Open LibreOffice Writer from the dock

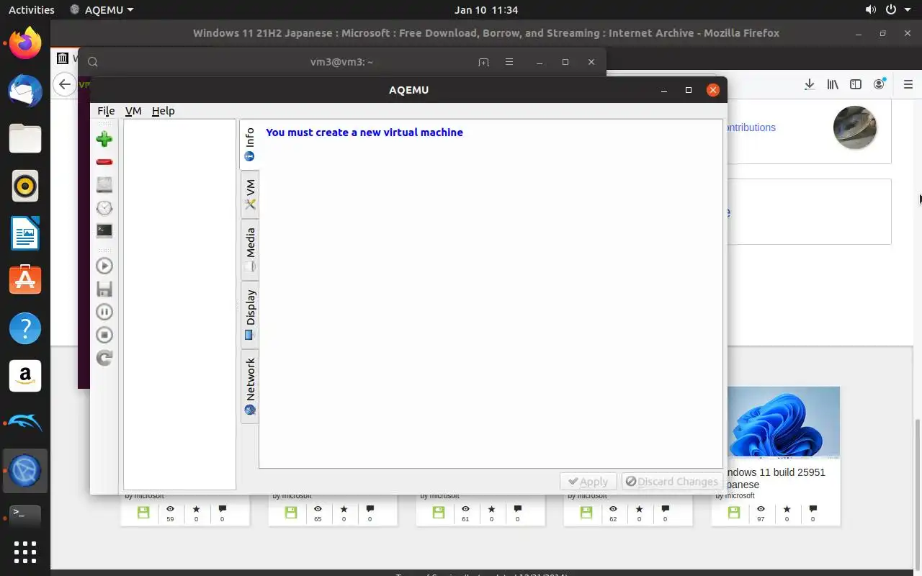pos(25,233)
